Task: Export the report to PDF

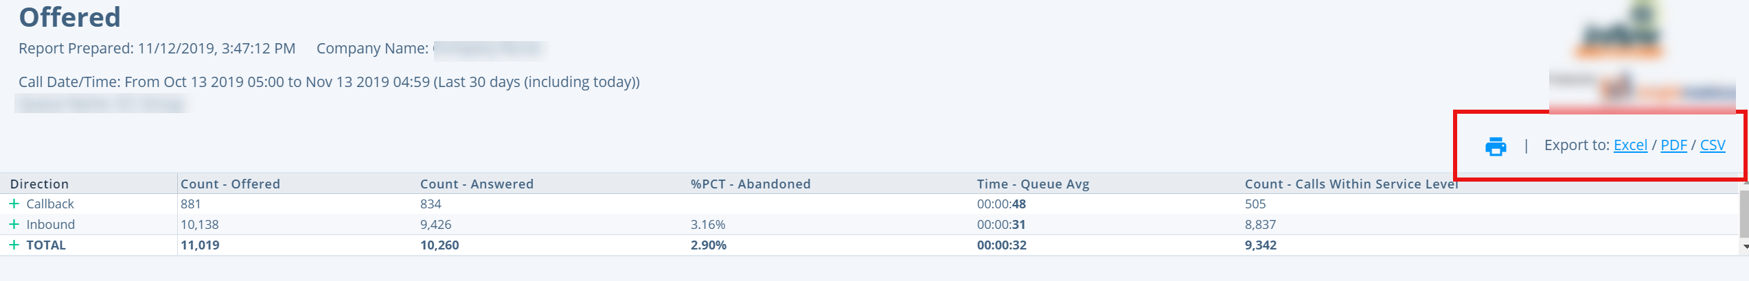Action: (x=1673, y=145)
